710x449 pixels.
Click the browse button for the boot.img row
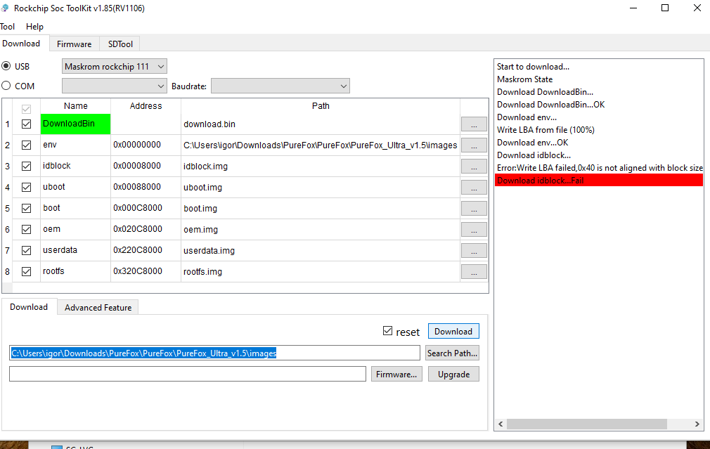474,209
